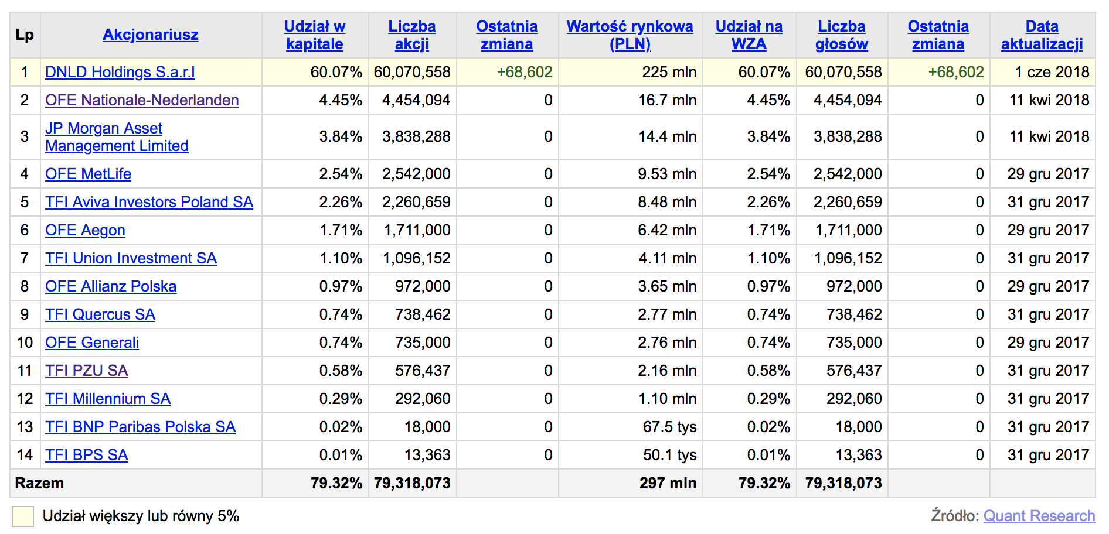Open TFI BNP Paribas Polska SA link

140,427
